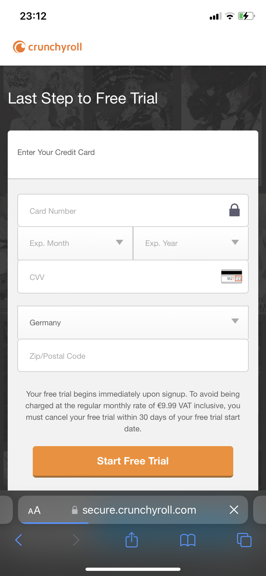Click the Crunchyroll logo

point(48,47)
